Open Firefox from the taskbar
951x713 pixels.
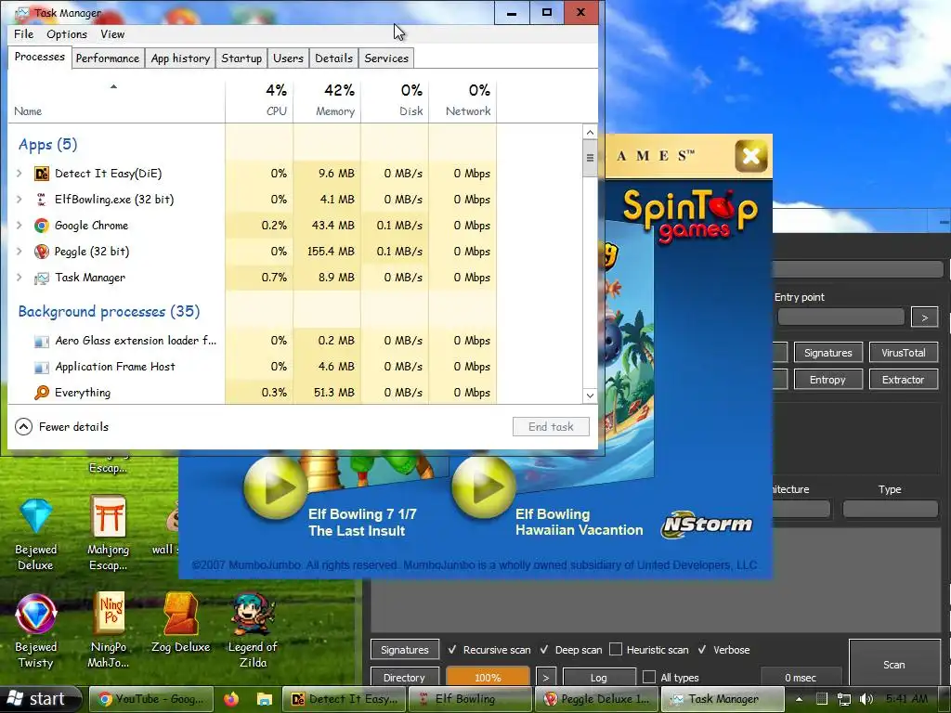tap(231, 699)
